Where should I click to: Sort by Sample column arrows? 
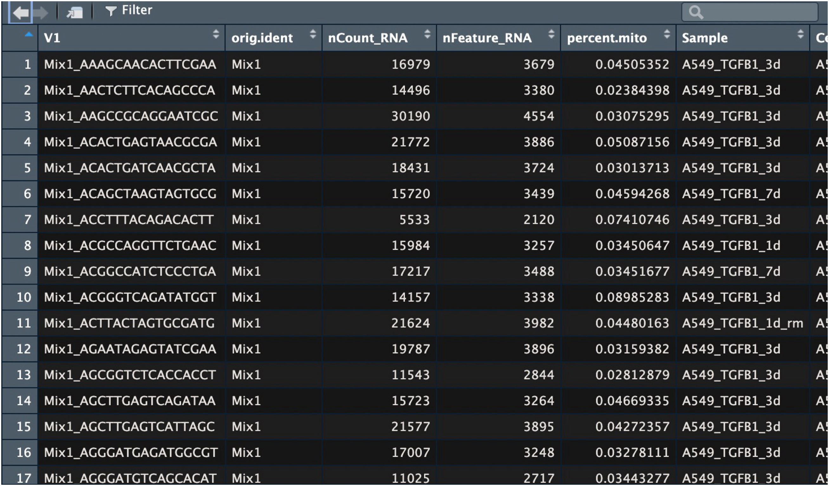(x=800, y=34)
